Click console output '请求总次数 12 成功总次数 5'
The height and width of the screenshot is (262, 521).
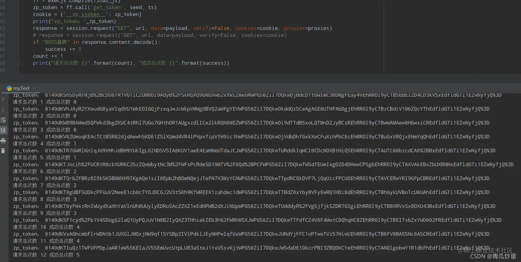(x=47, y=255)
